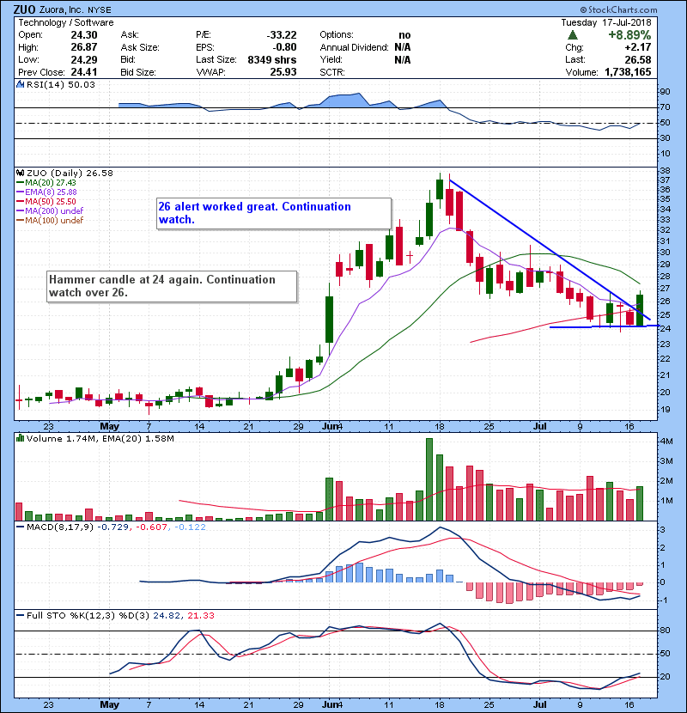Click the candlestick icon beside ZUO (Daily)
Screen dimensions: 687x713
pos(20,173)
